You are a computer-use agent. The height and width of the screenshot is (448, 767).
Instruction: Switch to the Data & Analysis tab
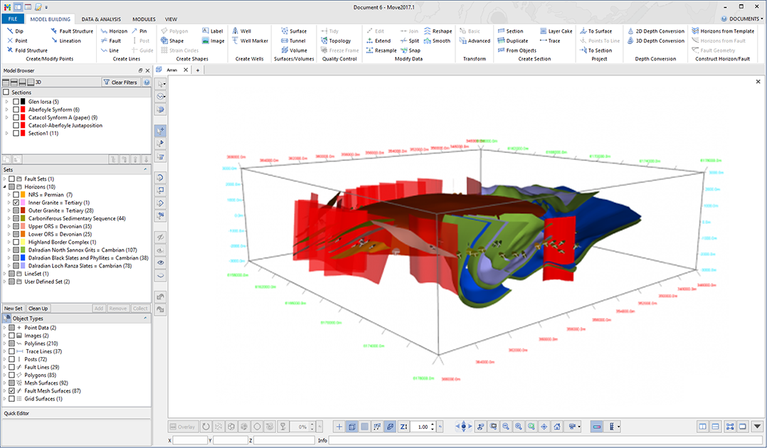[101, 19]
